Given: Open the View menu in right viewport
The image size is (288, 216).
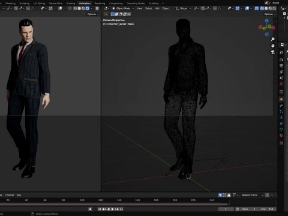Looking at the screenshot, I should [x=139, y=8].
